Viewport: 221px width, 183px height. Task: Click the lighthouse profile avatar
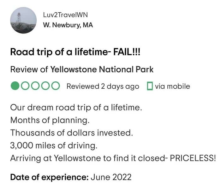24,20
